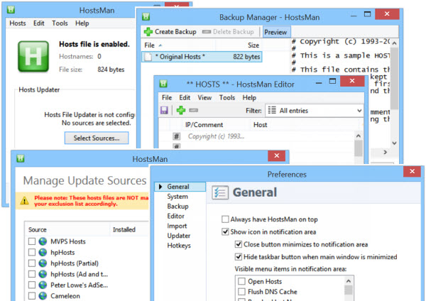Click the globe icon beside Peter Lowe's AdSe...
The width and height of the screenshot is (426, 301).
[x=43, y=285]
